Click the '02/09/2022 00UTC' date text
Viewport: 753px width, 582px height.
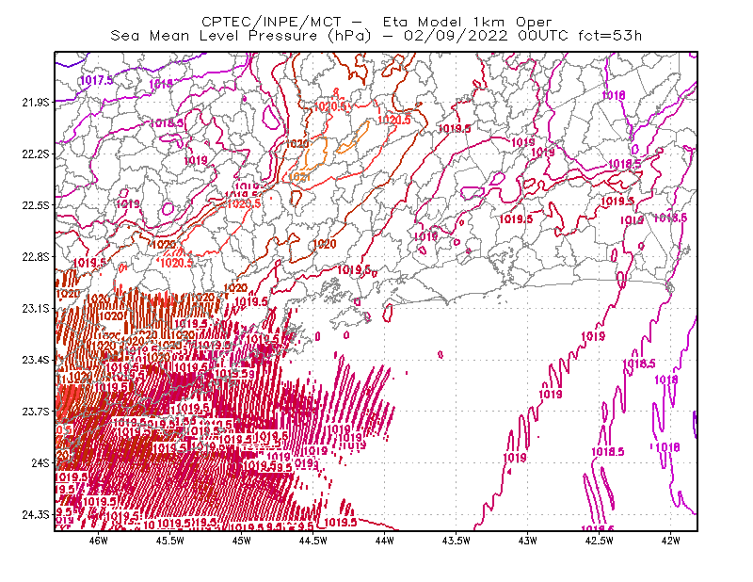pyautogui.click(x=486, y=36)
